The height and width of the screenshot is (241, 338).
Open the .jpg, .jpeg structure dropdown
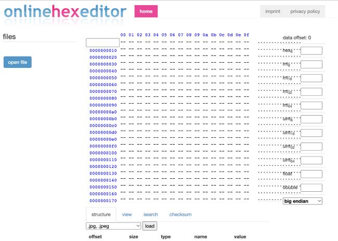click(113, 226)
